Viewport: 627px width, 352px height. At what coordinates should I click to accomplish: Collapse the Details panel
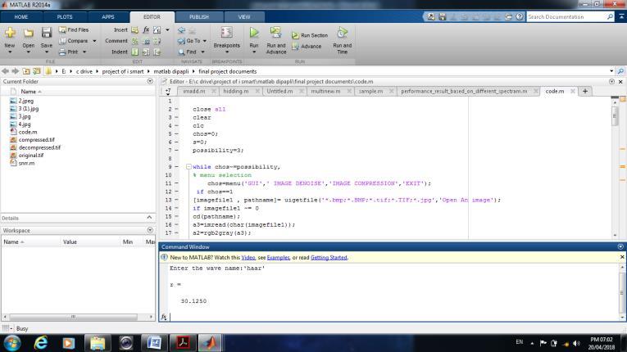coord(149,218)
